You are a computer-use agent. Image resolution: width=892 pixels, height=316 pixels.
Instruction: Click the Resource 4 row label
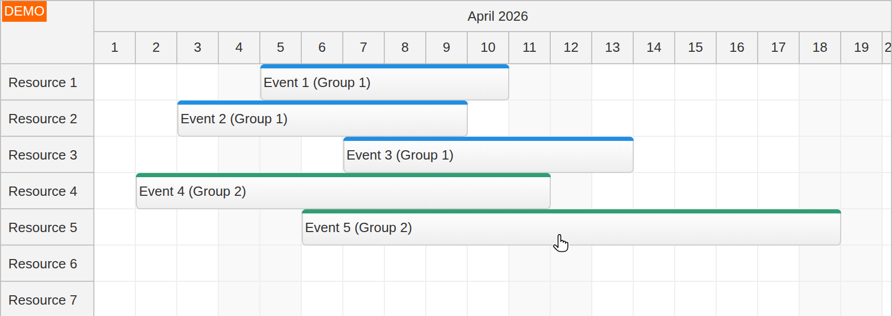click(43, 191)
